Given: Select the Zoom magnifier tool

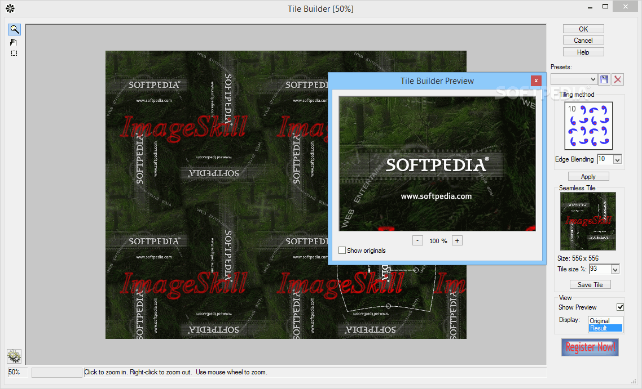Looking at the screenshot, I should [x=14, y=29].
